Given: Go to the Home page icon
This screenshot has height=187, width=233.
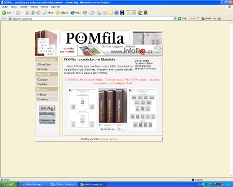Looking at the screenshot, I should [x=38, y=12].
